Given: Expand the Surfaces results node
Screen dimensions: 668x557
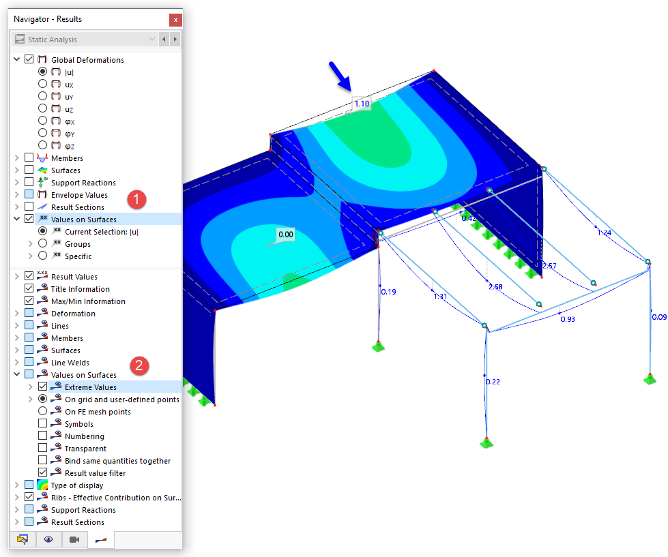Looking at the screenshot, I should (16, 170).
